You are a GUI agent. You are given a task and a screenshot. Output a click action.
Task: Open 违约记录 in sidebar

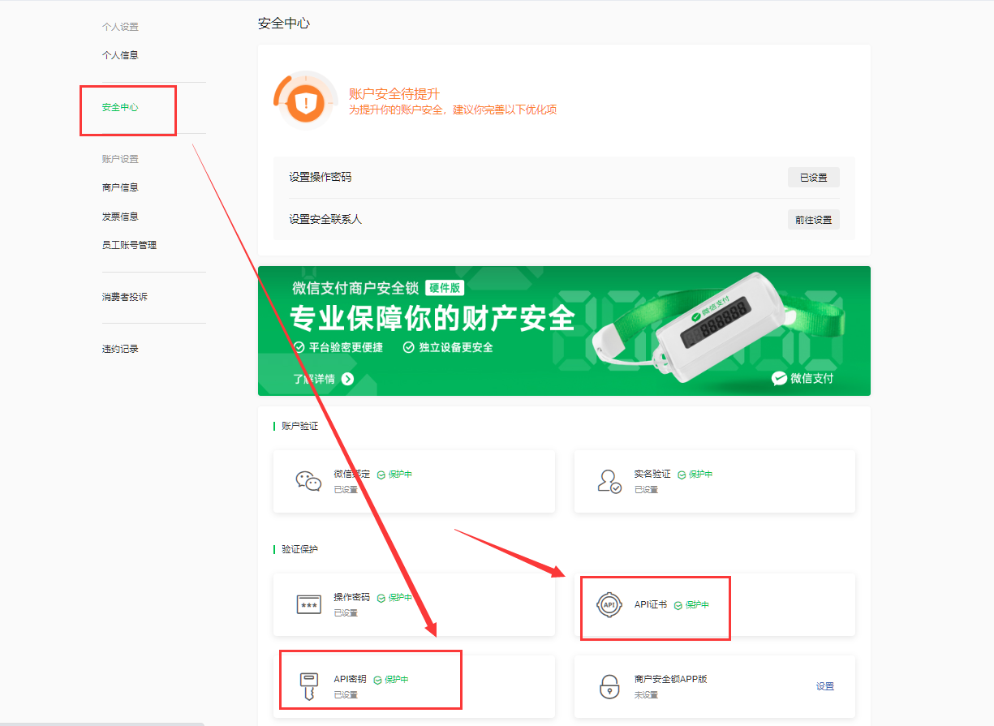120,349
